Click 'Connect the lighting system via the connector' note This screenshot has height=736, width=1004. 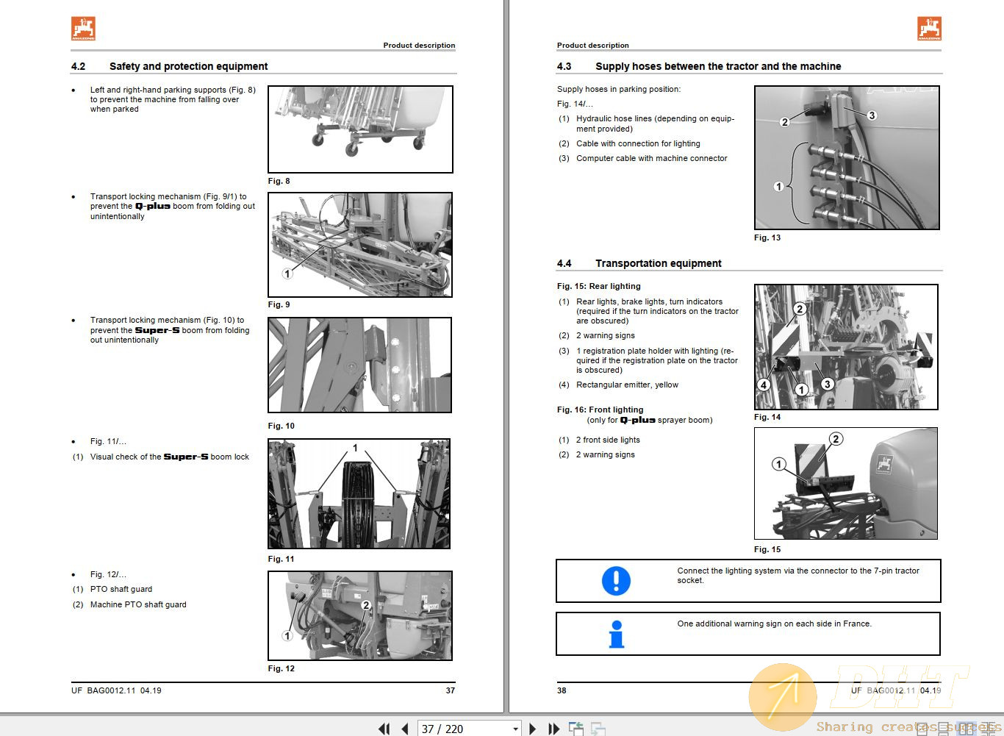(x=798, y=575)
